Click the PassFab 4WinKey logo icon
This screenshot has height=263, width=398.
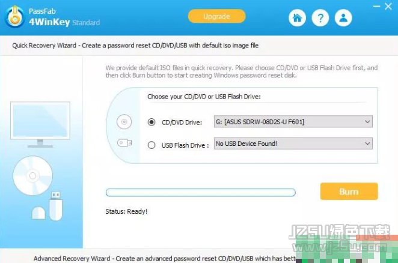click(x=15, y=17)
